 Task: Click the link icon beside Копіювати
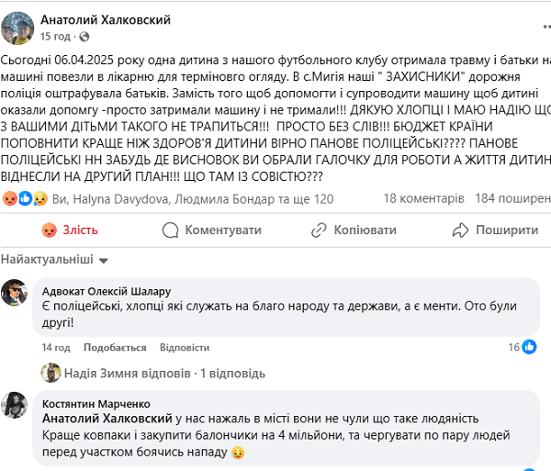[319, 230]
